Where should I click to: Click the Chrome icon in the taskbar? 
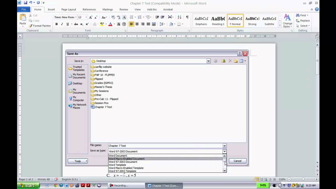56,185
